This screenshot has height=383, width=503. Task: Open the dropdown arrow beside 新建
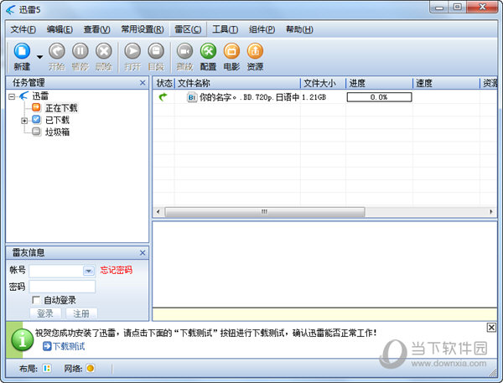pyautogui.click(x=39, y=57)
